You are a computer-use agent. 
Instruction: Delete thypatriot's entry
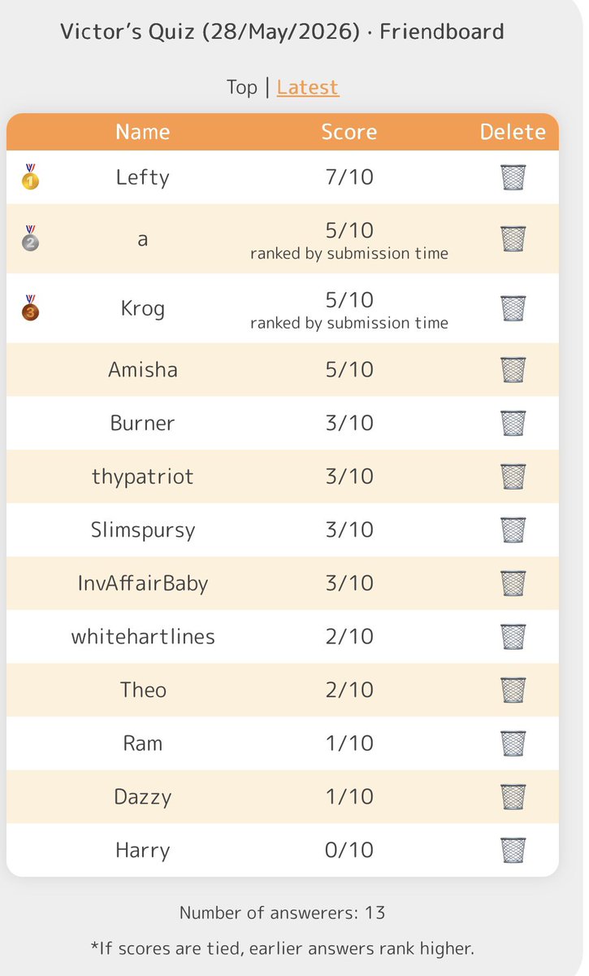pyautogui.click(x=513, y=476)
